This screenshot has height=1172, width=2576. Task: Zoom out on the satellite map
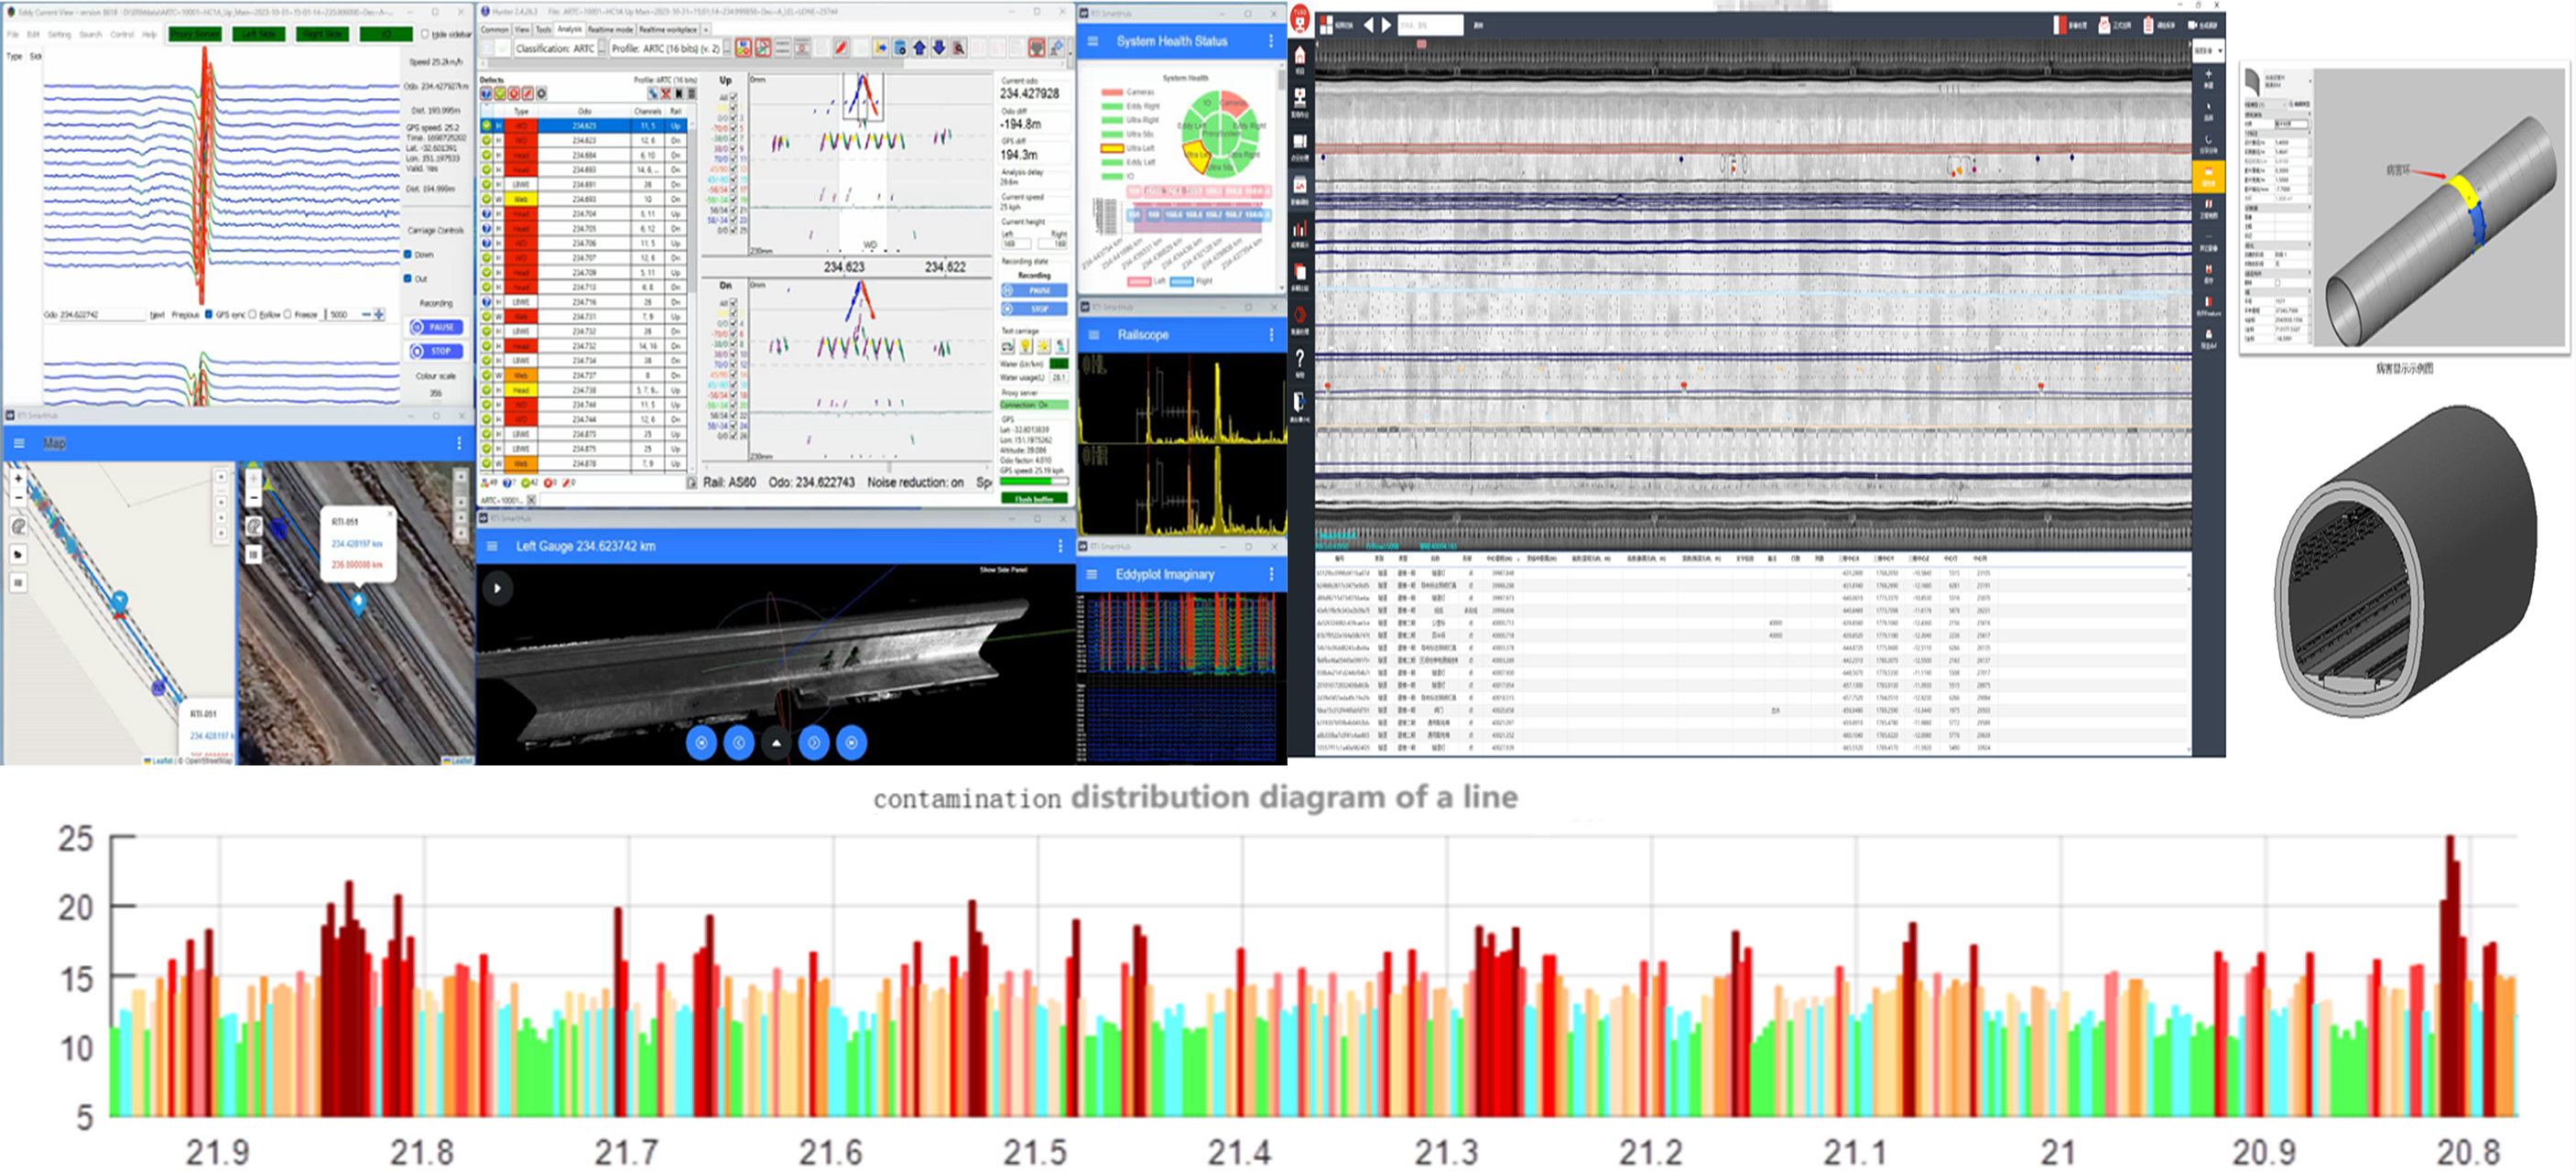click(x=253, y=497)
